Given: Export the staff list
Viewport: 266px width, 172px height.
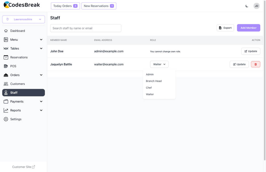Looking at the screenshot, I should [x=225, y=28].
